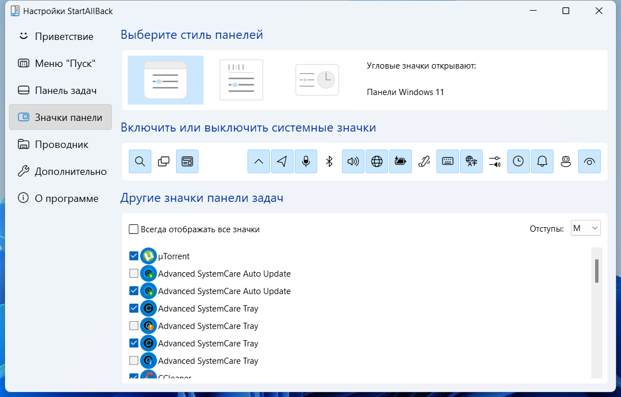The width and height of the screenshot is (621, 397).
Task: Enable the Pen menu system icon
Action: pos(424,161)
